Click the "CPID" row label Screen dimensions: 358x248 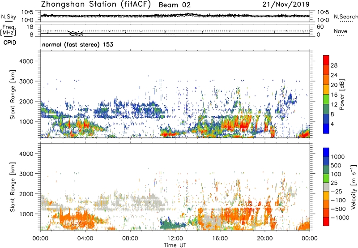[x=10, y=43]
